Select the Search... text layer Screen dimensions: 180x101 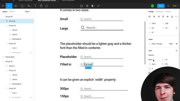tap(17, 66)
